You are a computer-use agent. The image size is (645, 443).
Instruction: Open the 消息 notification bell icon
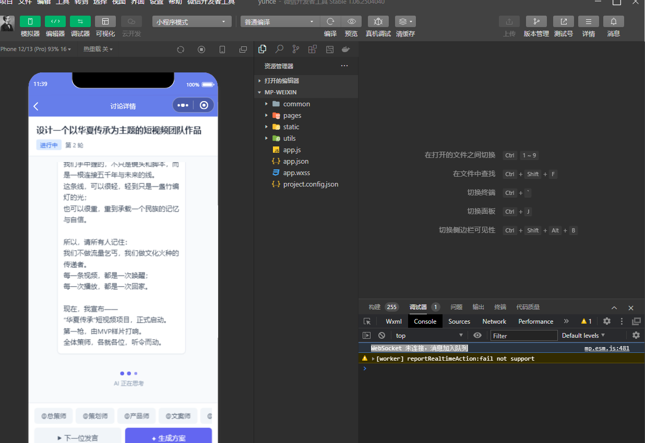coord(614,21)
